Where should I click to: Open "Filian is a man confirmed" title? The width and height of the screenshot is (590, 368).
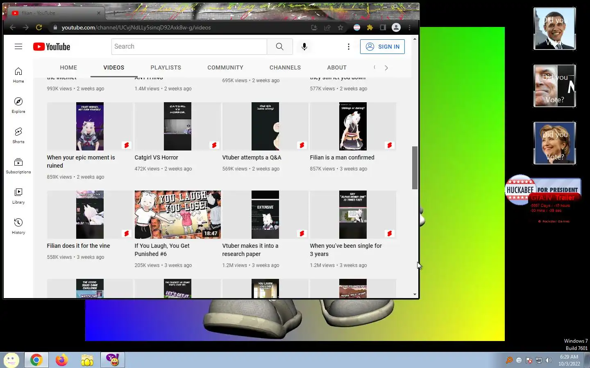pos(342,157)
